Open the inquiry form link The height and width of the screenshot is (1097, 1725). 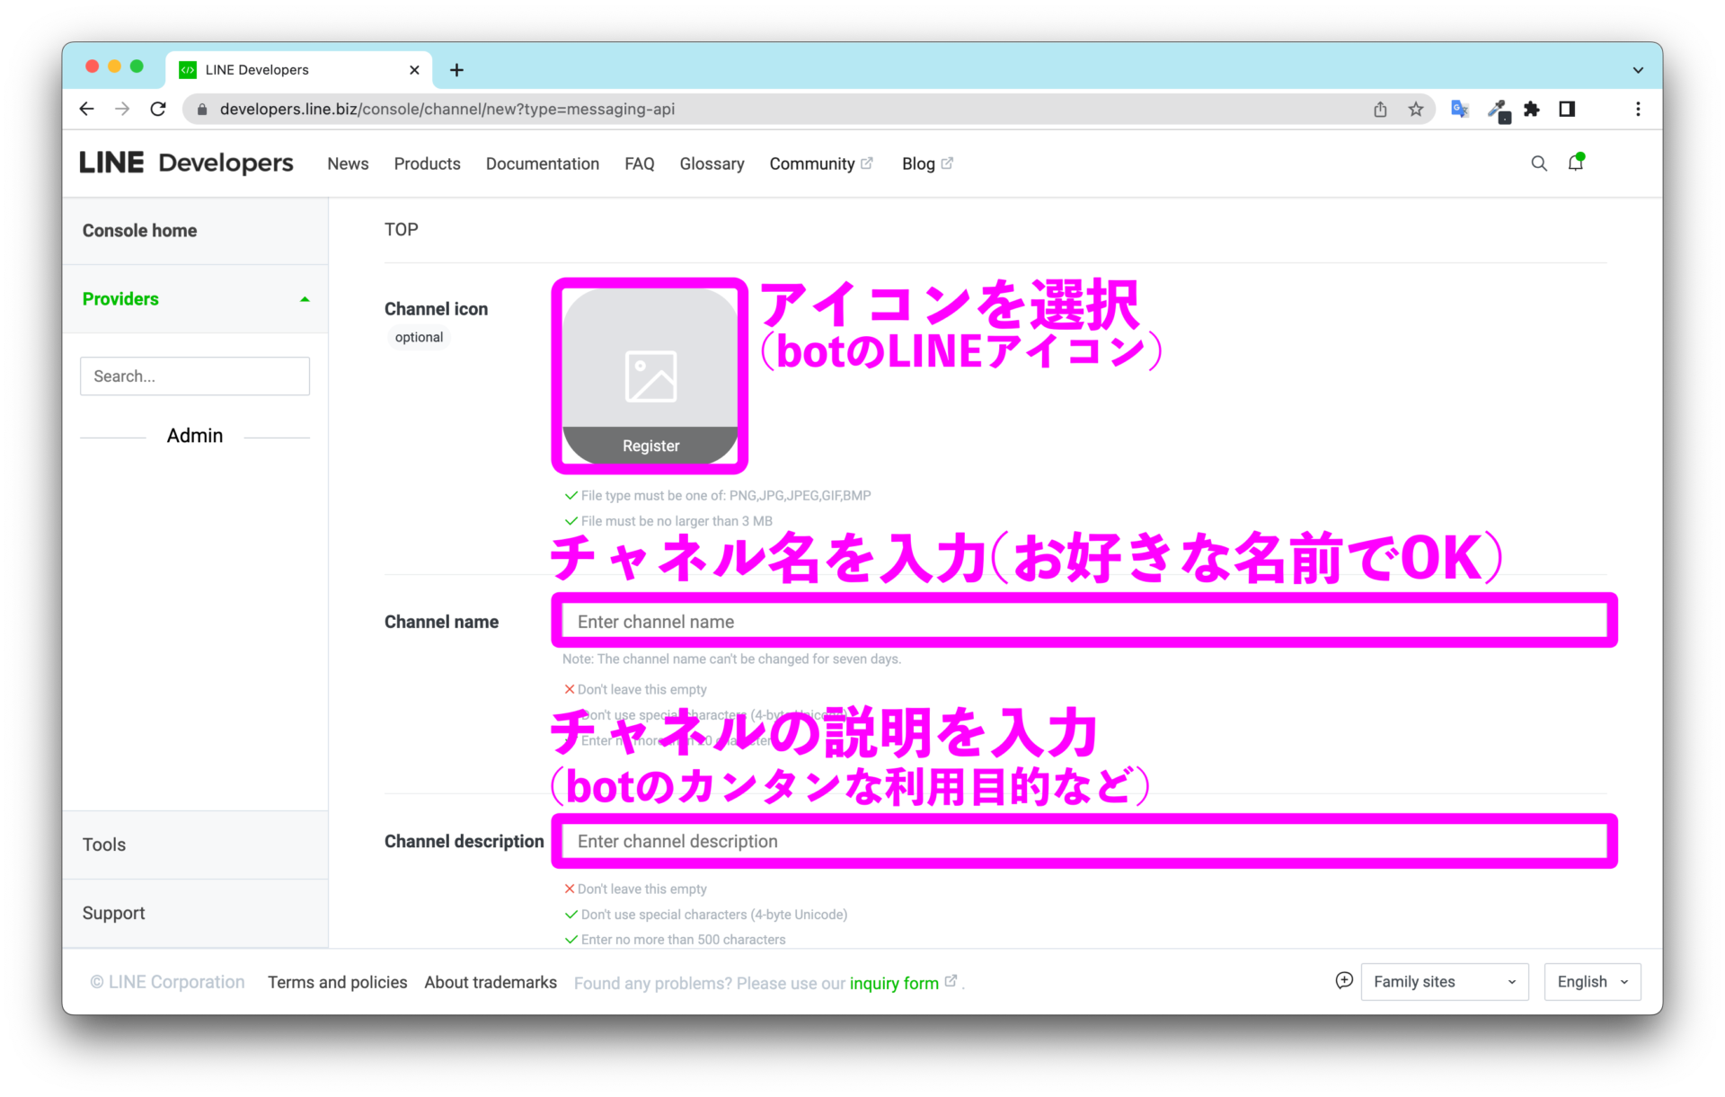point(896,983)
